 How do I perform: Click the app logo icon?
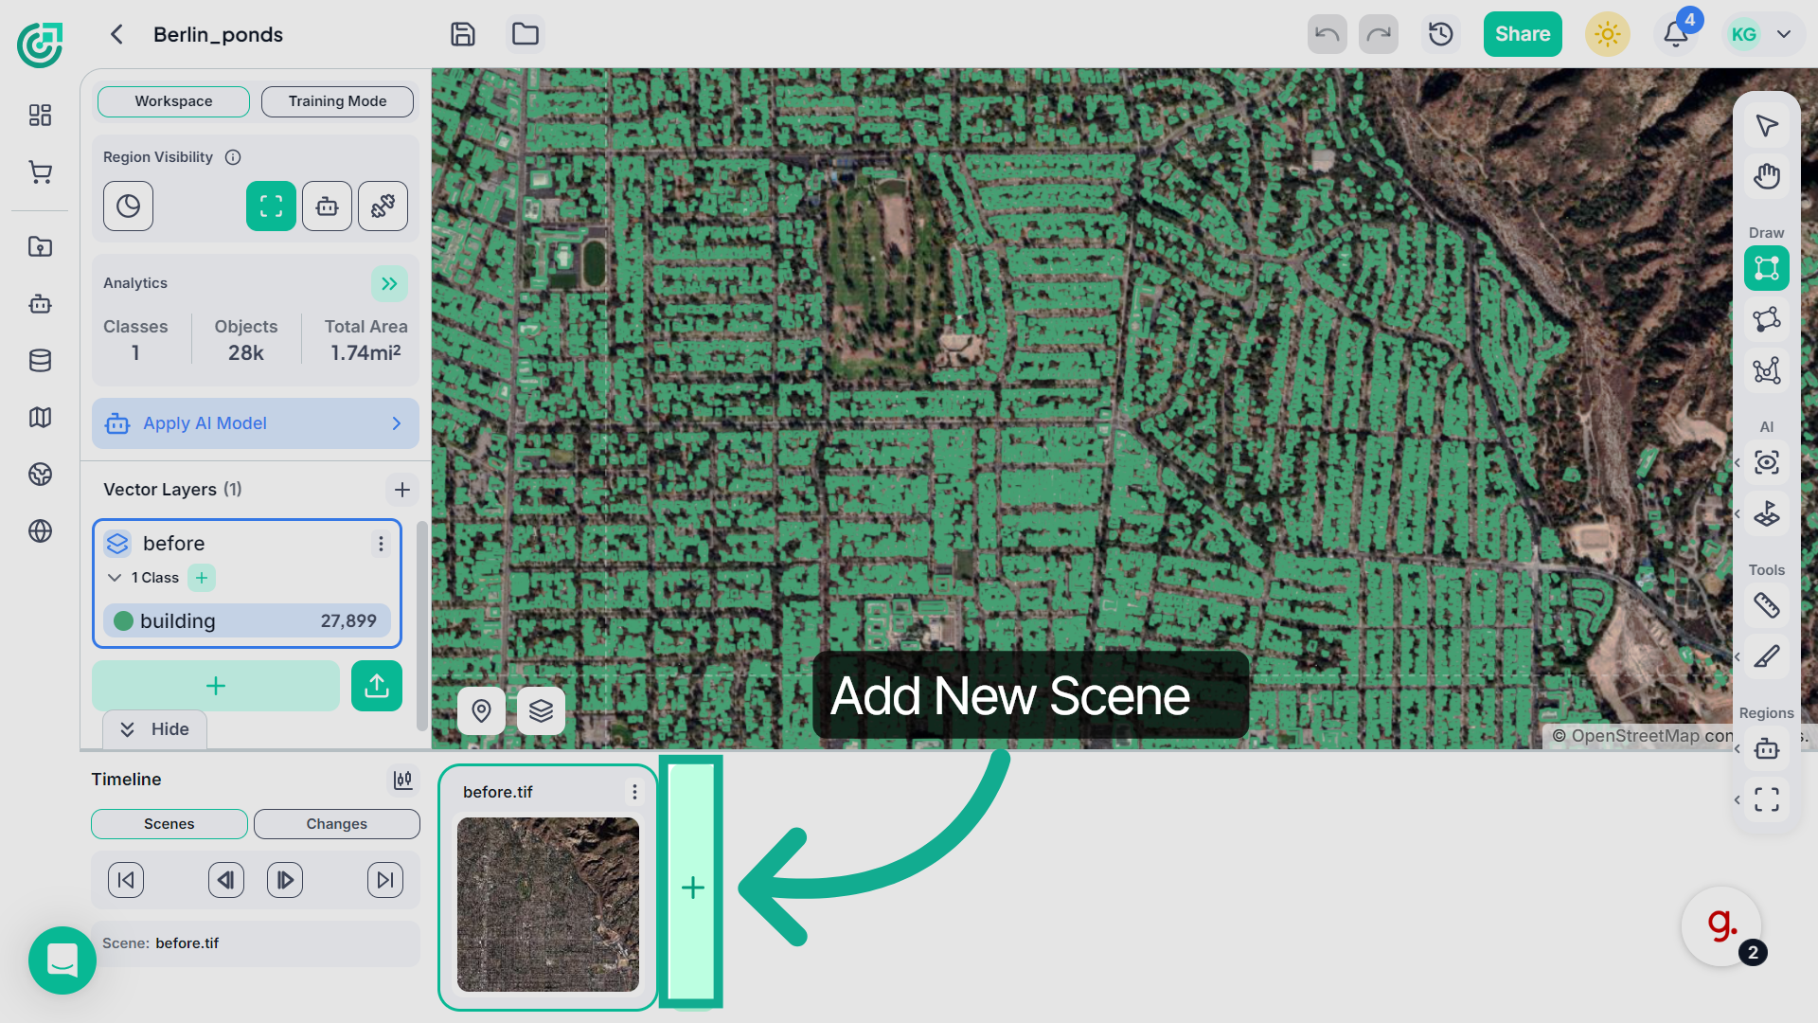[40, 45]
